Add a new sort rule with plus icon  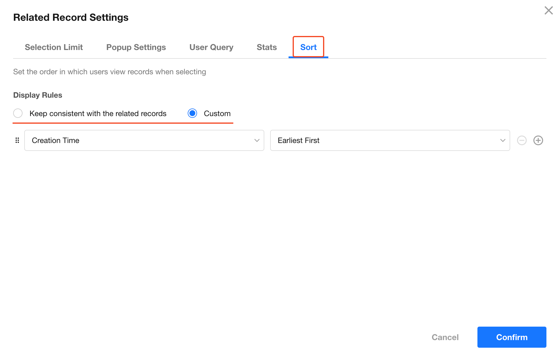(538, 140)
